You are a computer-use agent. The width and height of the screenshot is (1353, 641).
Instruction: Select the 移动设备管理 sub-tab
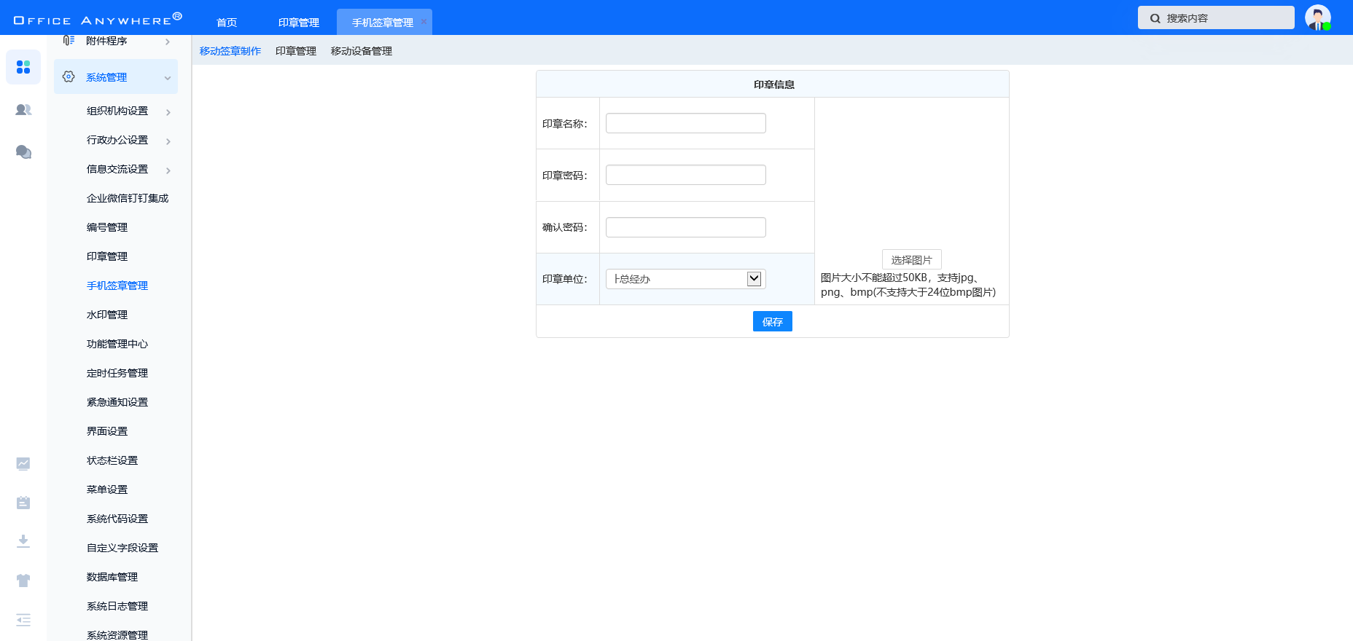362,51
